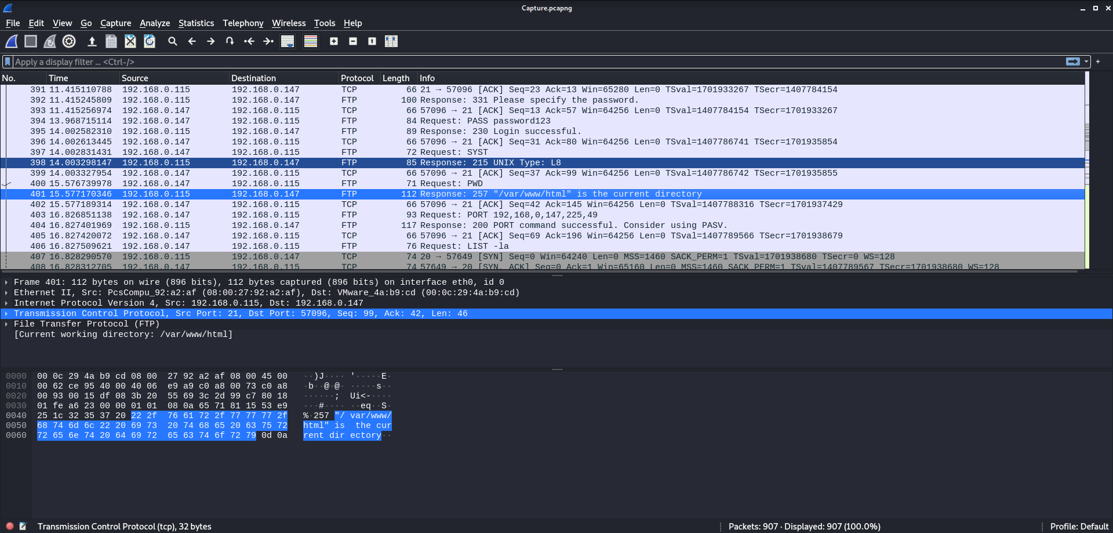Open the File menu
The height and width of the screenshot is (533, 1113).
(x=13, y=23)
